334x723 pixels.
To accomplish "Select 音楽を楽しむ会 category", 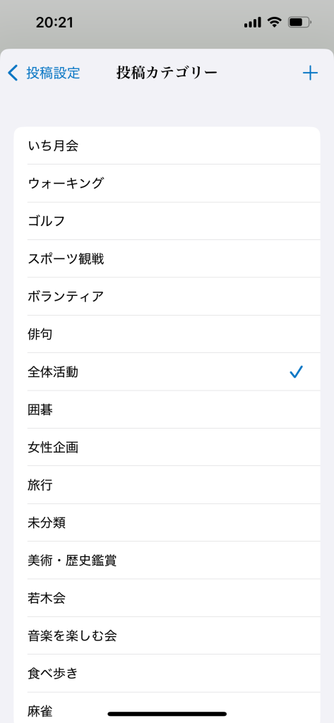I will click(x=167, y=636).
